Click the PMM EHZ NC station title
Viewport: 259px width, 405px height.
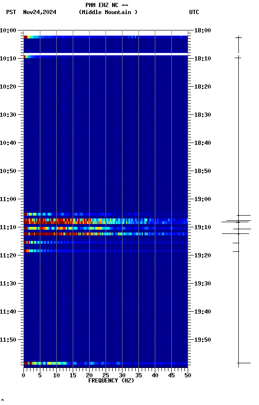click(107, 5)
